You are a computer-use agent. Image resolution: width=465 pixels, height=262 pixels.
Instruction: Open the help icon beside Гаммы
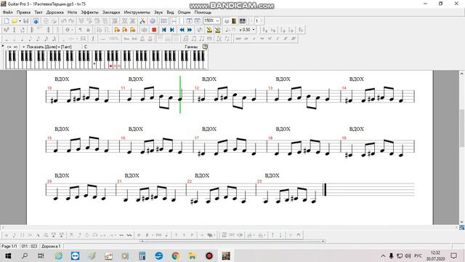point(205,47)
